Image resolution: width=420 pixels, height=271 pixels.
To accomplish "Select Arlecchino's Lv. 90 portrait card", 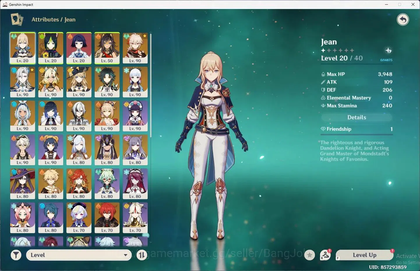I will point(79,116).
